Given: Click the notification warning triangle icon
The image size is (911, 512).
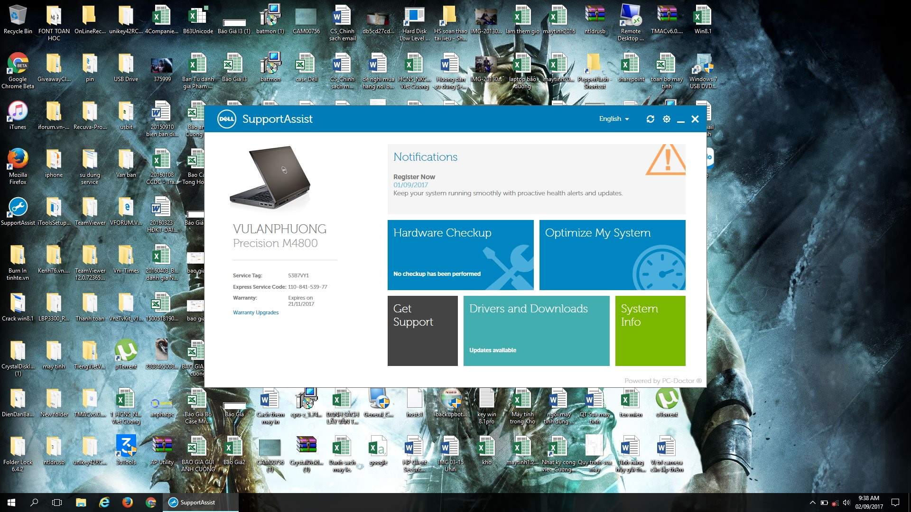Looking at the screenshot, I should (x=666, y=160).
